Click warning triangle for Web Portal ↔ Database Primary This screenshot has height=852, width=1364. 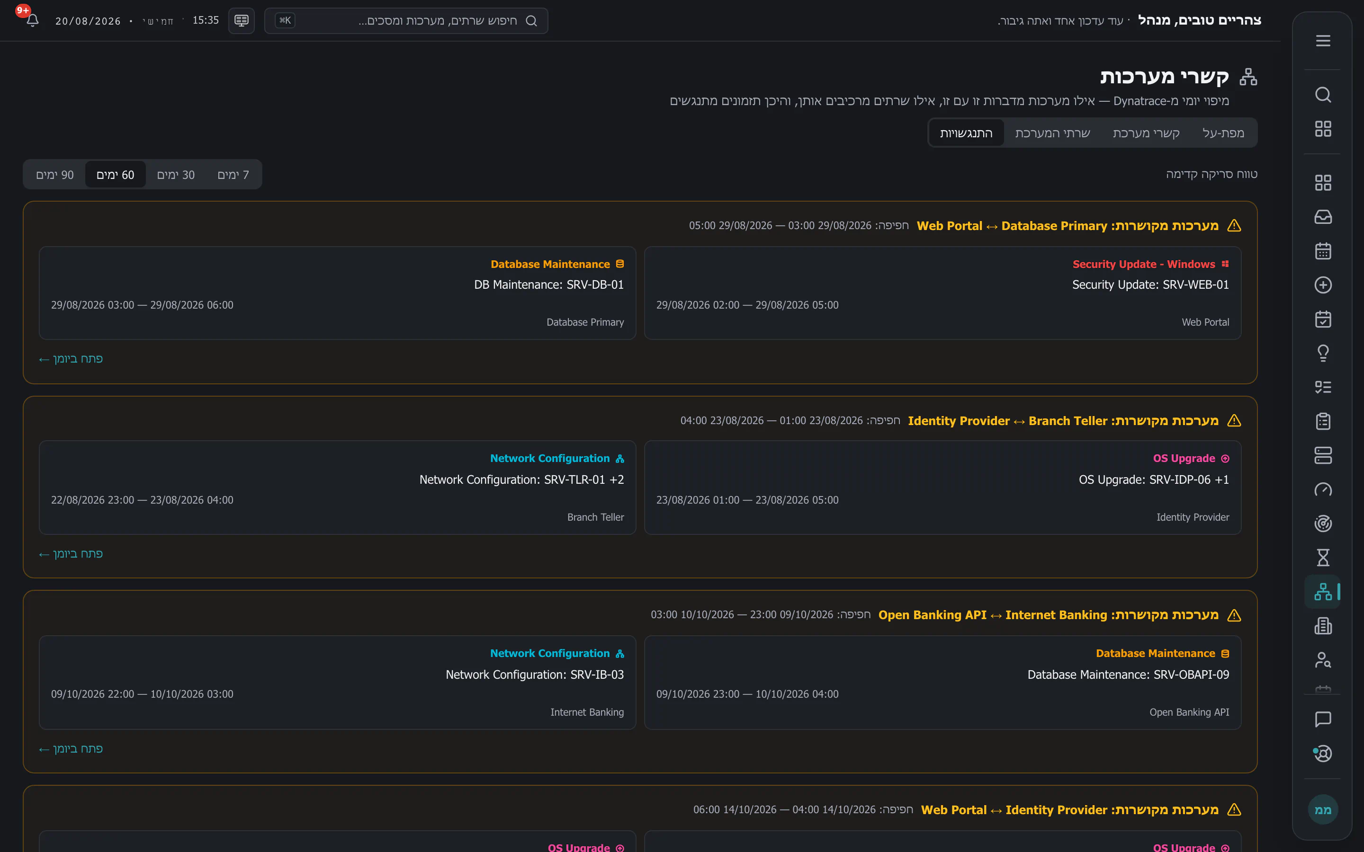tap(1234, 225)
